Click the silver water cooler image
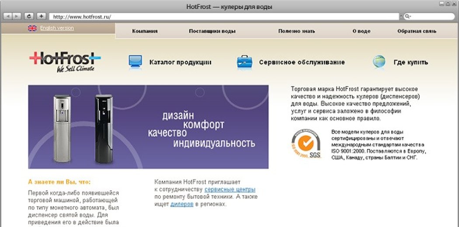Viewport: 459px width, 227px height. [x=62, y=128]
